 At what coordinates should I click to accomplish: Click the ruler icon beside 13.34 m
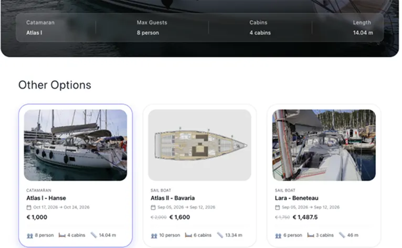[x=220, y=235]
